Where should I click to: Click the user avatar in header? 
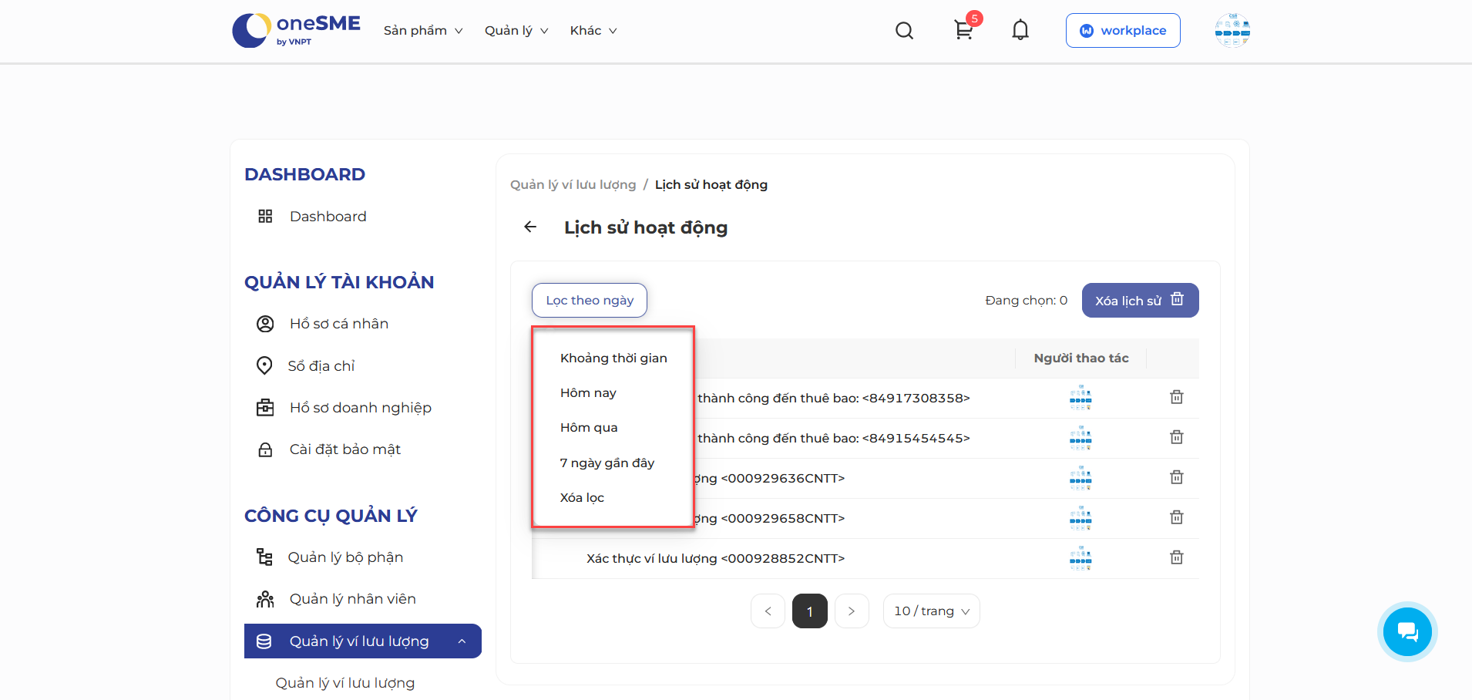pyautogui.click(x=1232, y=31)
